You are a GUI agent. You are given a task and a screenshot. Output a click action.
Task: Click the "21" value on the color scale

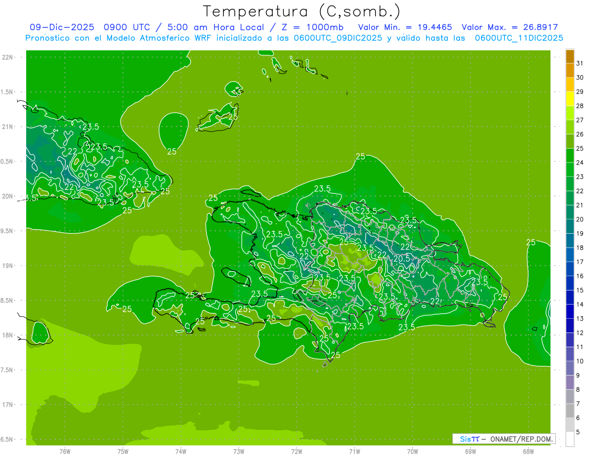(580, 205)
